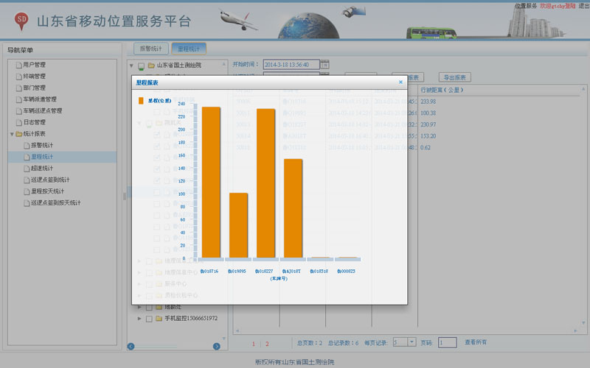Viewport: 590px width, 368px height.
Task: Expand the node in the row above 手机监控15066651972
Action: (x=139, y=307)
